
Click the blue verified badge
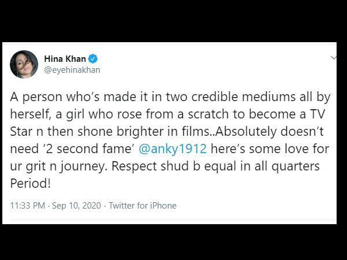[x=93, y=59]
